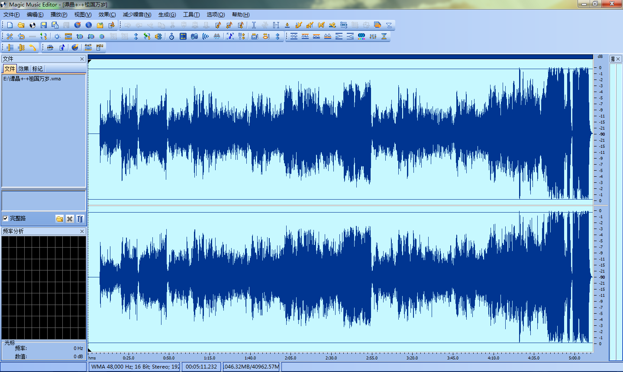Click the telephone handset icon

(32, 48)
